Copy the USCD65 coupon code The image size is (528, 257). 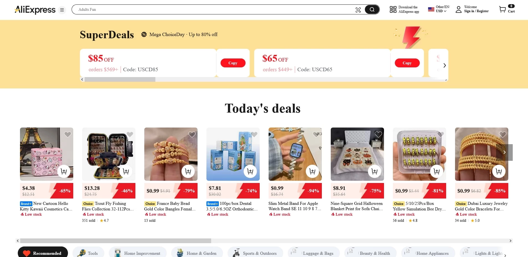point(407,63)
